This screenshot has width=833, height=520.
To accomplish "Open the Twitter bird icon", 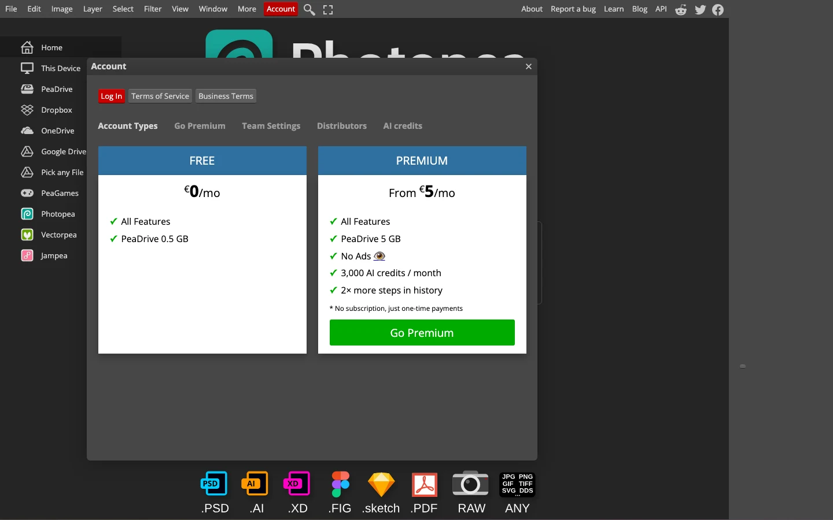I will tap(700, 9).
